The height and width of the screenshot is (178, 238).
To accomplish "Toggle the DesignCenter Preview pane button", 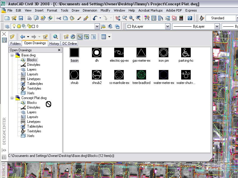I will tap(87, 37).
